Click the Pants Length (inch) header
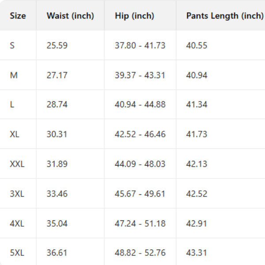The image size is (265, 265). click(x=224, y=16)
